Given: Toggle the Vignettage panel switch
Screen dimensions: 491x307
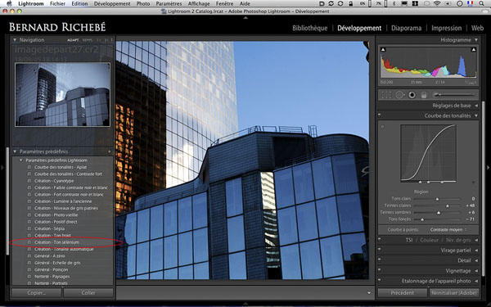Looking at the screenshot, I should click(x=379, y=270).
